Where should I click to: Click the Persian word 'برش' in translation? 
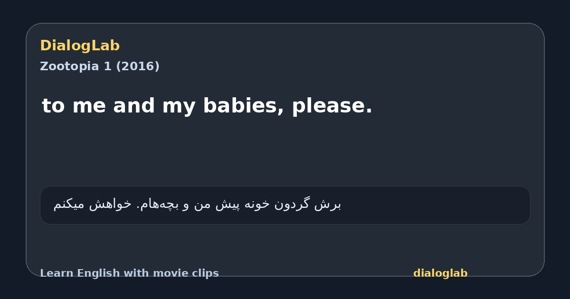[x=328, y=204]
